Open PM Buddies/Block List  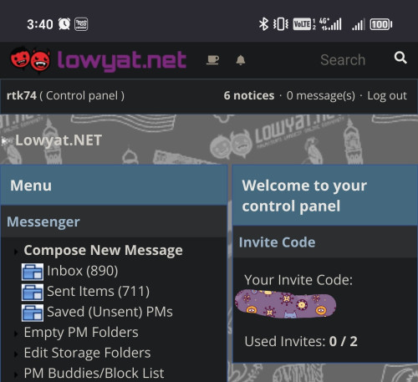pos(94,374)
